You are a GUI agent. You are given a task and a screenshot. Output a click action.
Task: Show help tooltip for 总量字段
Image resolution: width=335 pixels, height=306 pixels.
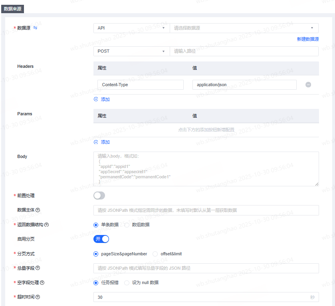38,268
